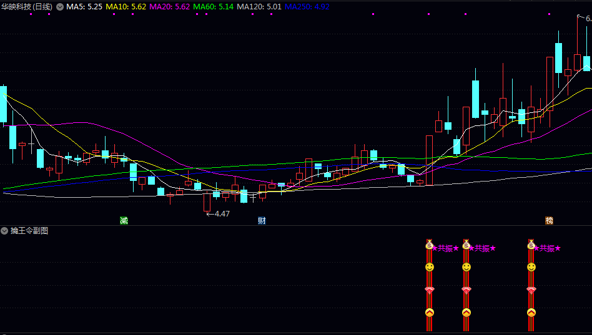Select the magenta MA20 label
Viewport: 592px width, 335px height.
coord(170,7)
